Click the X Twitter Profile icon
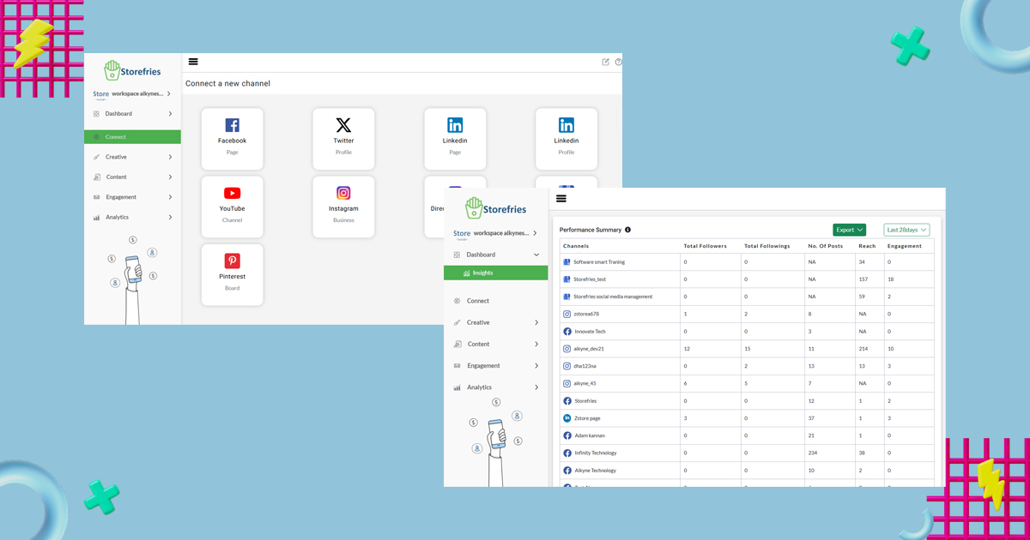1030x540 pixels. pos(343,125)
